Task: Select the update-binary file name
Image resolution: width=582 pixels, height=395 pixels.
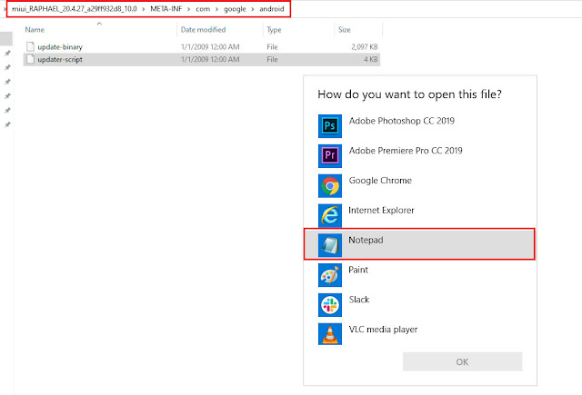Action: [60, 47]
